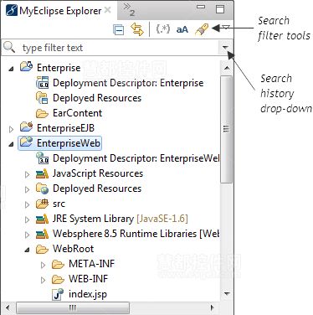The width and height of the screenshot is (313, 315).
Task: Expand Deployed Resources under EnterpriseWeb
Action: click(x=27, y=189)
